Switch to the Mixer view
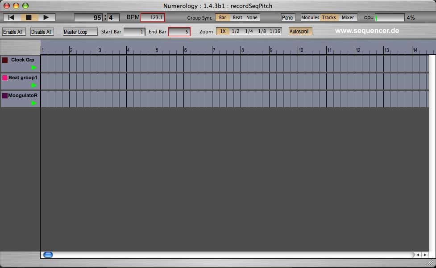This screenshot has height=268, width=436. pyautogui.click(x=348, y=17)
